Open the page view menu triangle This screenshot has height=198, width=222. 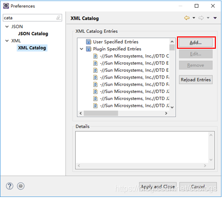tap(215, 18)
